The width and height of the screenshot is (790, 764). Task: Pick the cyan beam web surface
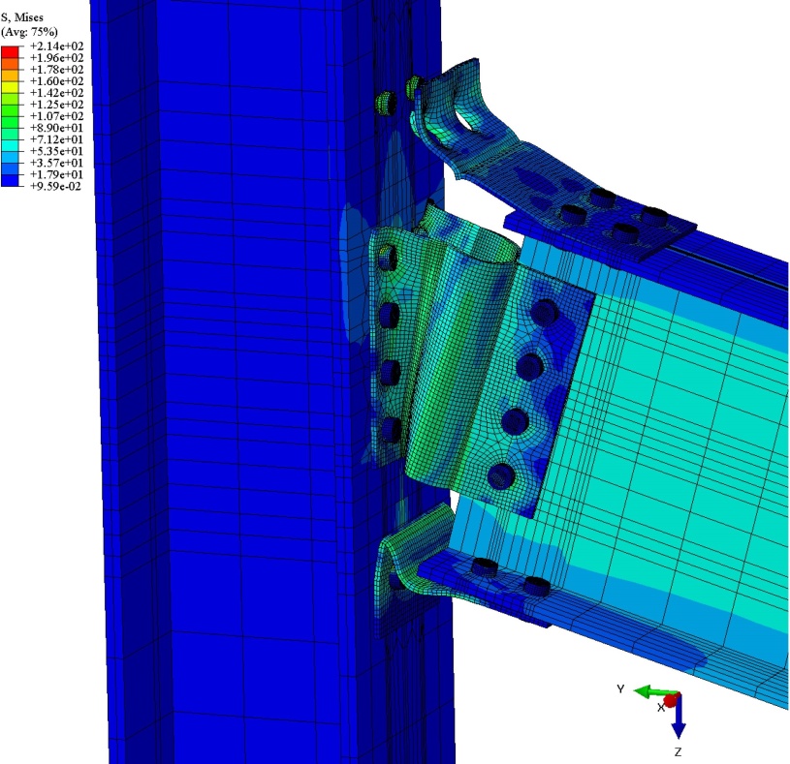[659, 407]
